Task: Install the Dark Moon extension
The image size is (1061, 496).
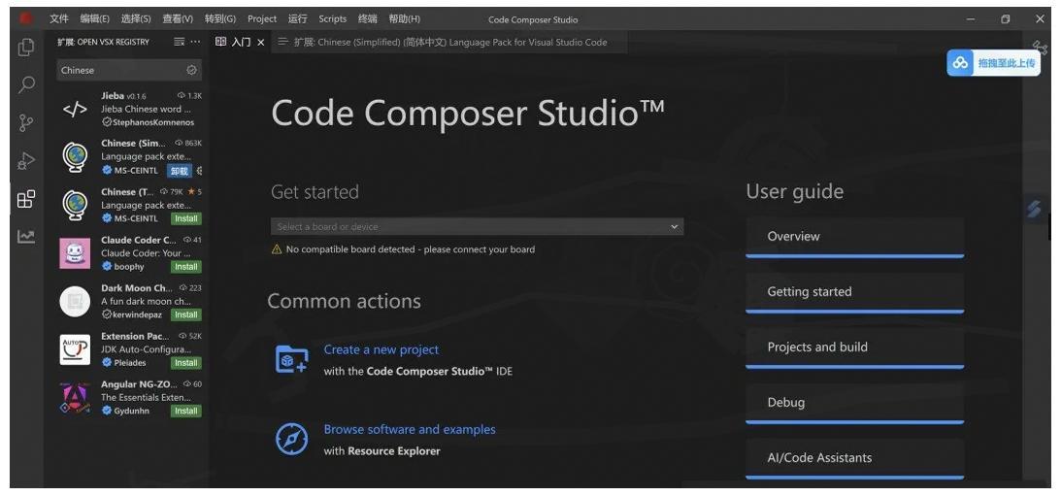Action: (186, 315)
